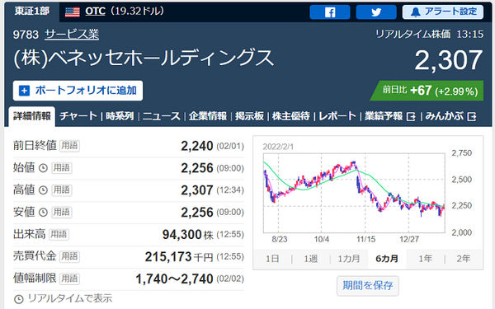Open 用語 glossary for 始値
This screenshot has width=495, height=309.
(x=62, y=168)
